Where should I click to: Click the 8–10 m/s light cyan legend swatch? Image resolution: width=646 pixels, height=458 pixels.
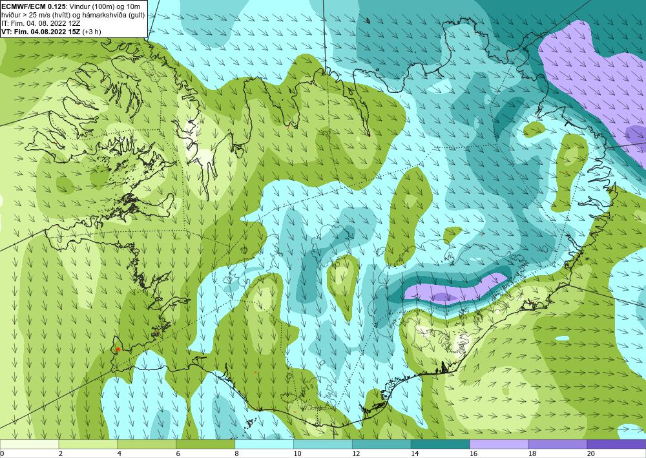point(264,444)
